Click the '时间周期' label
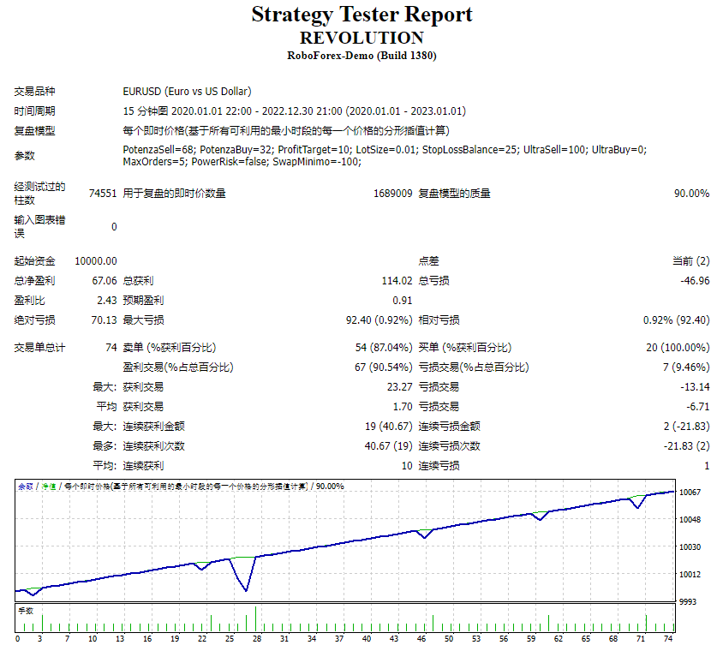This screenshot has height=645, width=717. pyautogui.click(x=34, y=111)
